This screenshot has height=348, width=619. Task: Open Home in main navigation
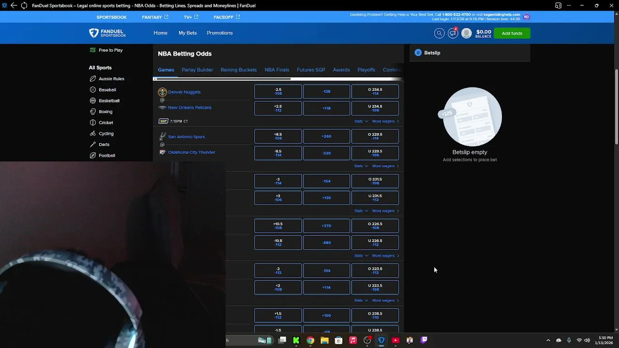click(x=161, y=33)
